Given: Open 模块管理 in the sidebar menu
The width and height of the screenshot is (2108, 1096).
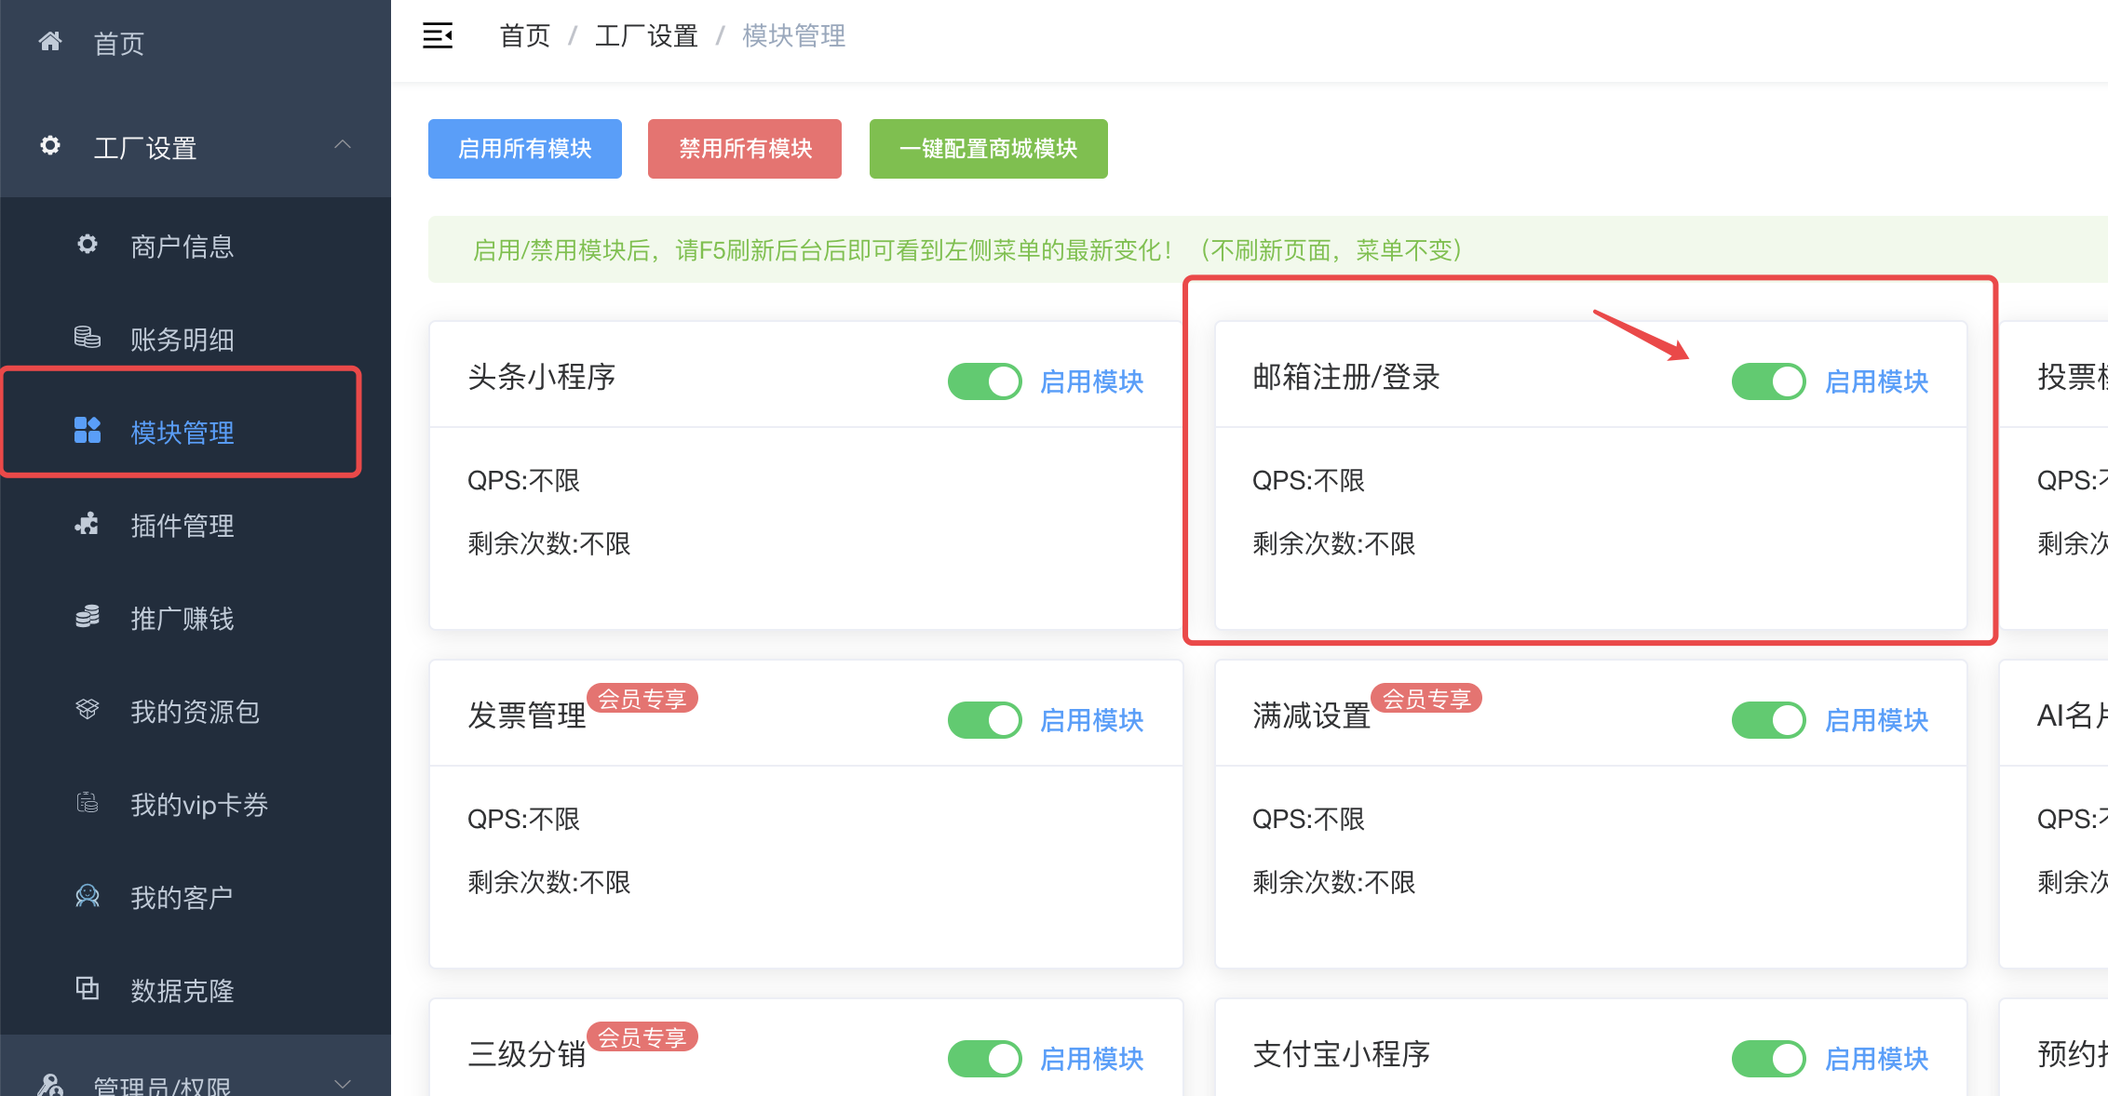Looking at the screenshot, I should coord(182,433).
